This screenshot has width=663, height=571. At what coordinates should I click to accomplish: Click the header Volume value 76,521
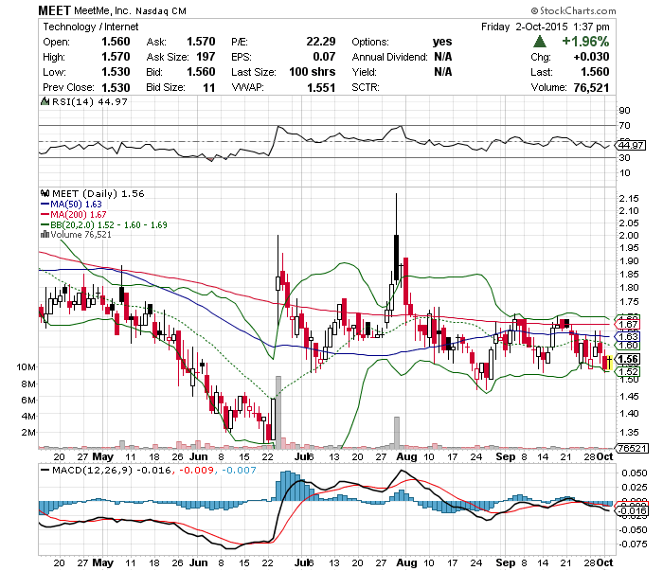(x=591, y=87)
